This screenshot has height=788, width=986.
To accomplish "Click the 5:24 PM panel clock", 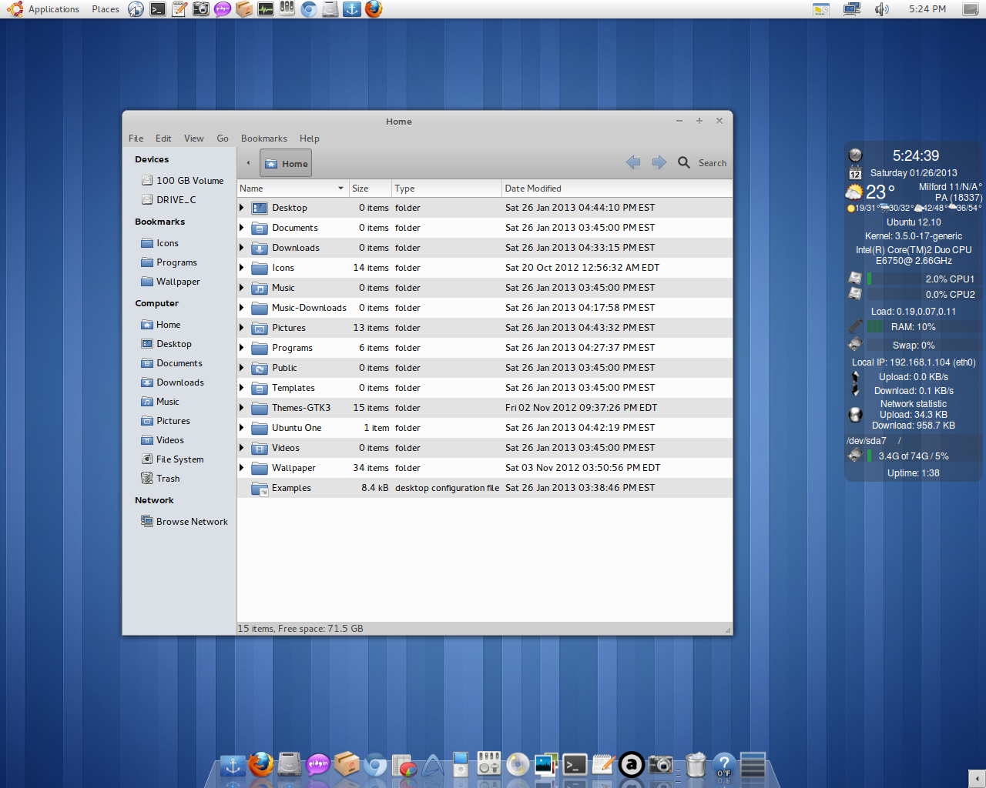I will [927, 9].
